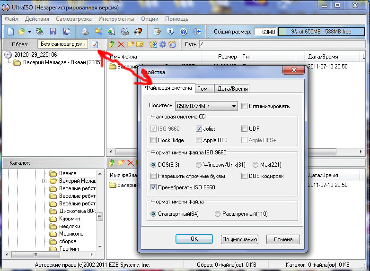Image resolution: width=370 pixels, height=271 pixels.
Task: Click the Burn CD image flame icon
Action: click(x=138, y=32)
